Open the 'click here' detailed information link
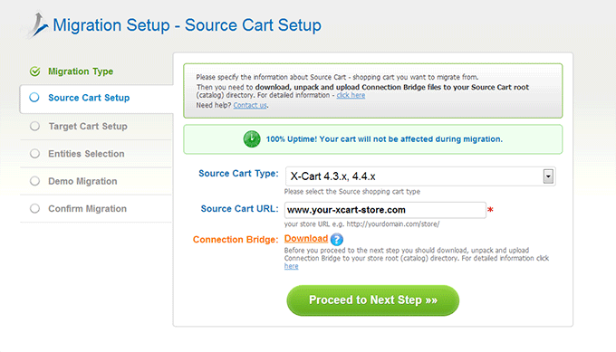The image size is (616, 352). point(351,95)
